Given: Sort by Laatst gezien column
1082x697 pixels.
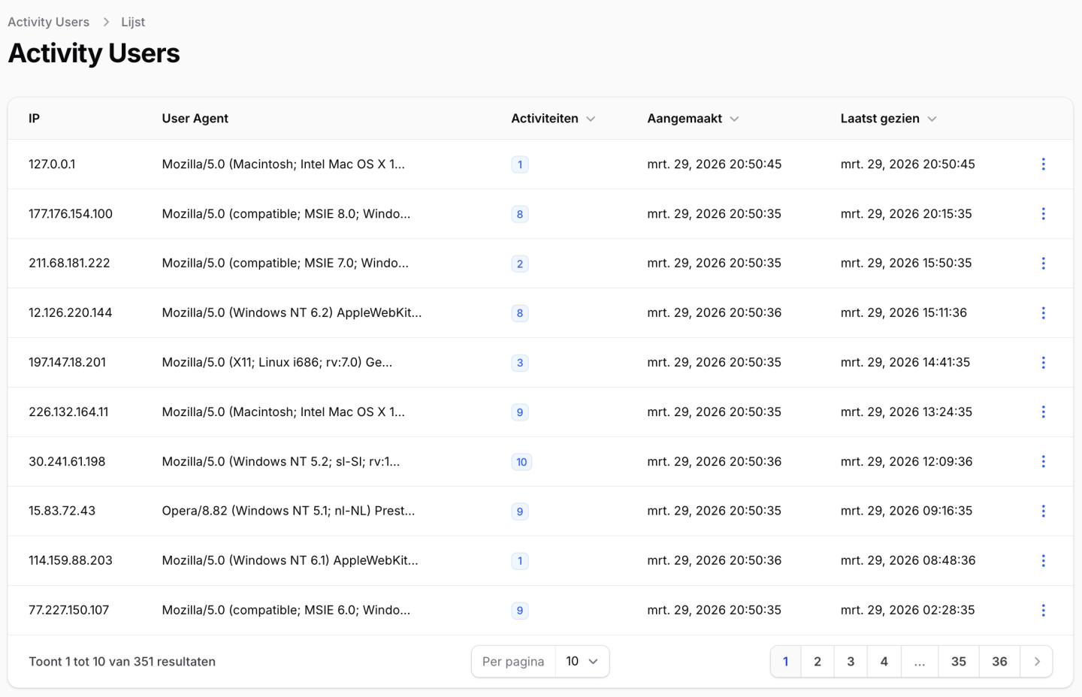Looking at the screenshot, I should (x=888, y=119).
